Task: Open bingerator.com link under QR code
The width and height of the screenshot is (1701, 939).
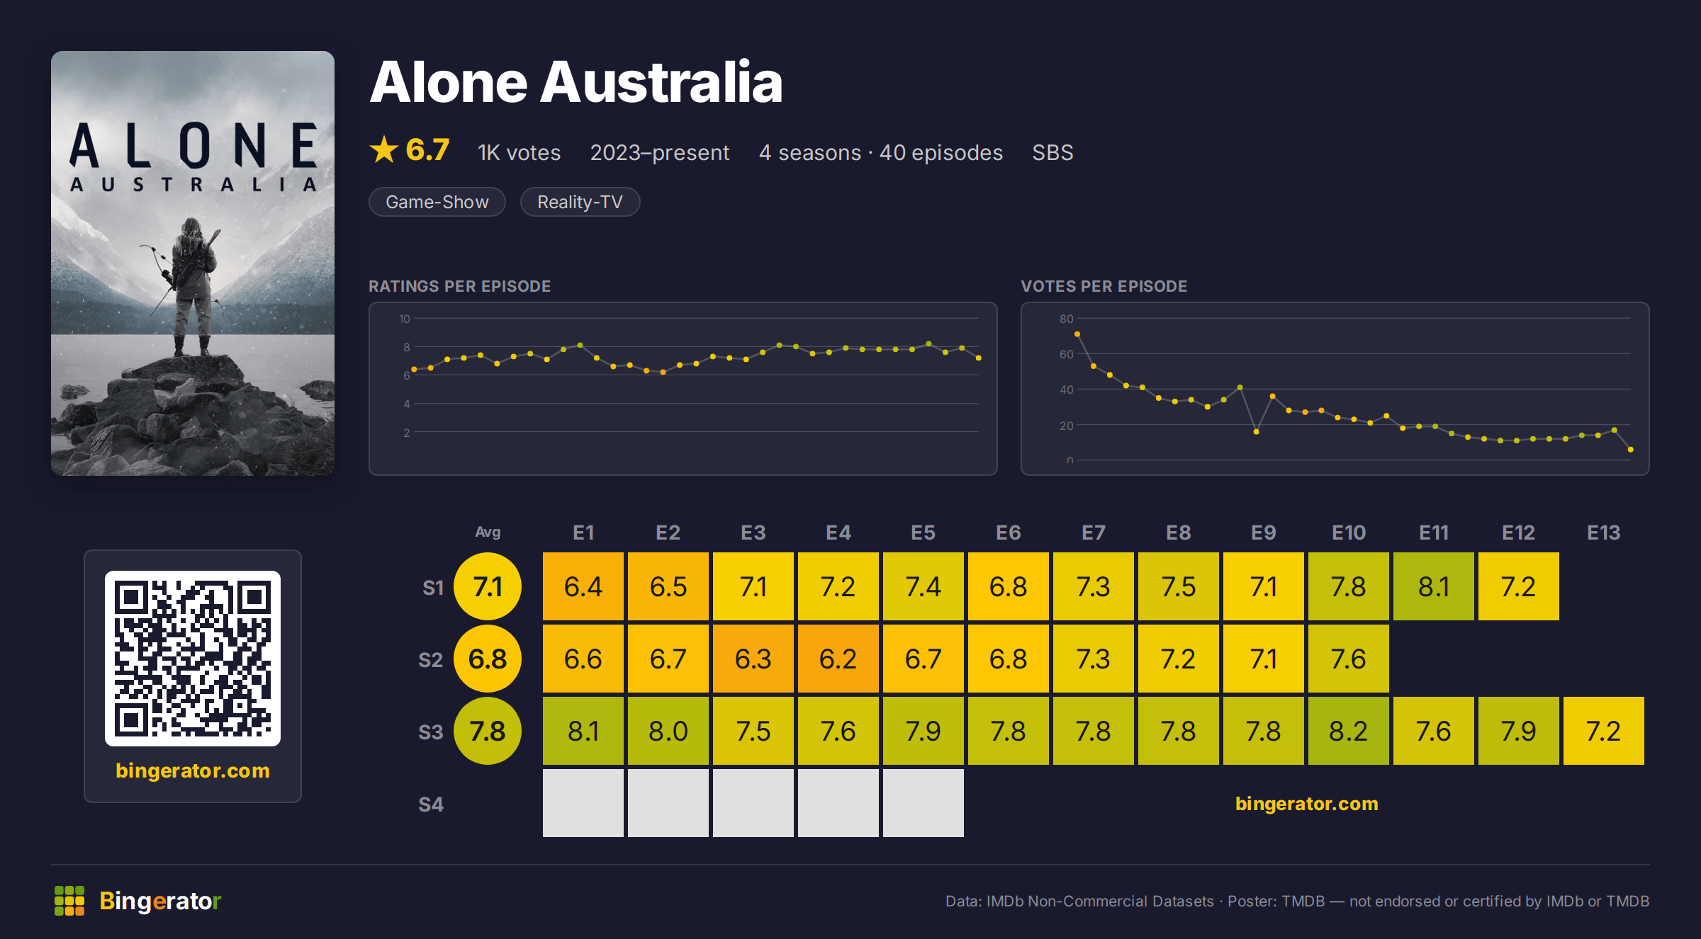Action: (193, 770)
